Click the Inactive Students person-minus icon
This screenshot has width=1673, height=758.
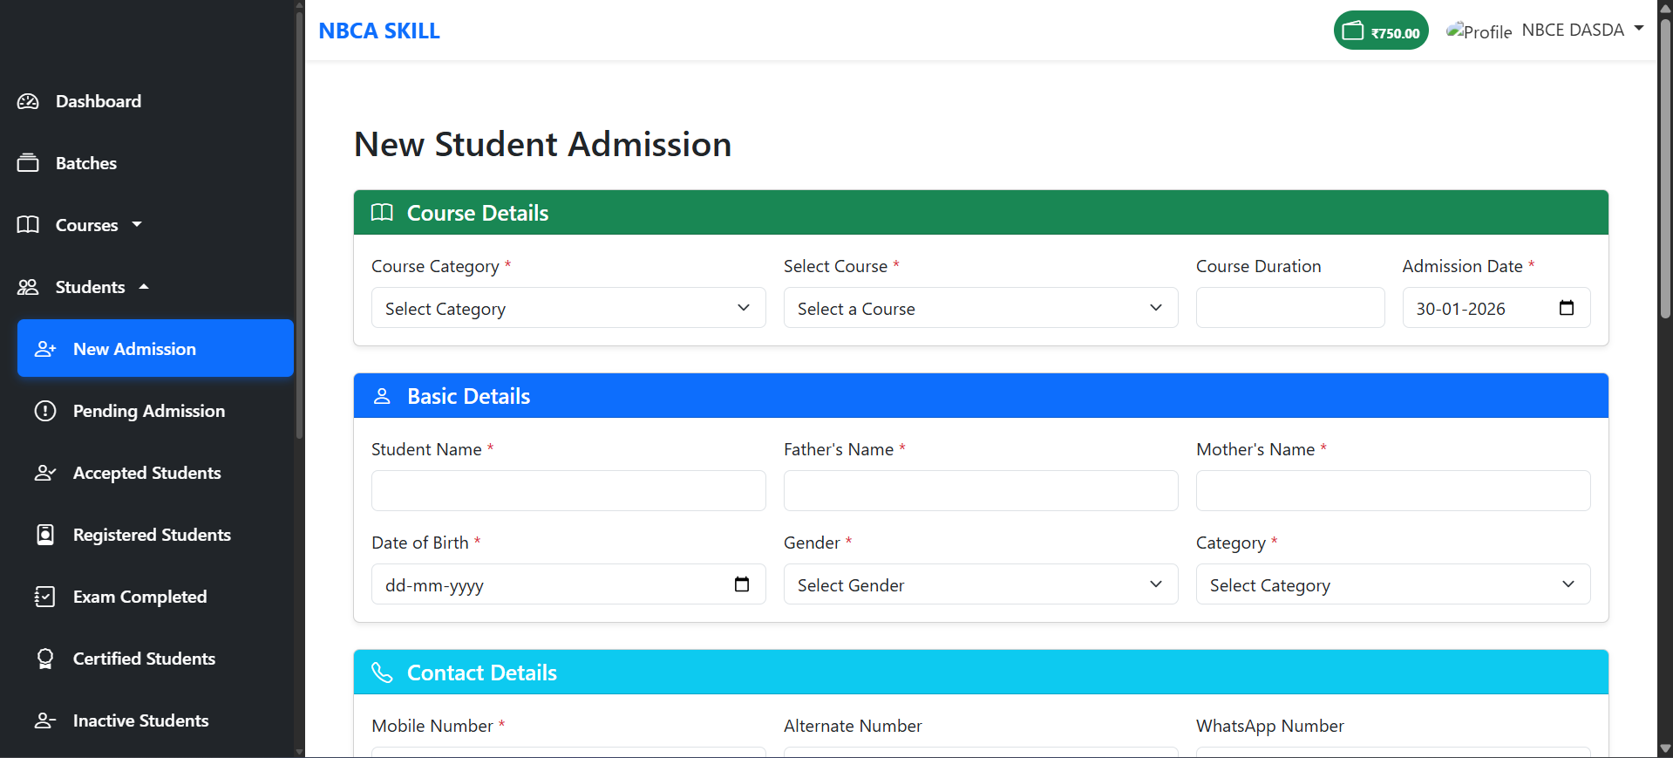(45, 720)
